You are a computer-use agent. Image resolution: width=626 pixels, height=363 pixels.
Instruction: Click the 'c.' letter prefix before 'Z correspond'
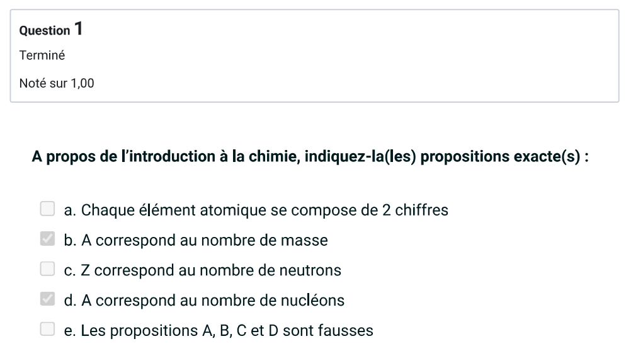pyautogui.click(x=70, y=270)
